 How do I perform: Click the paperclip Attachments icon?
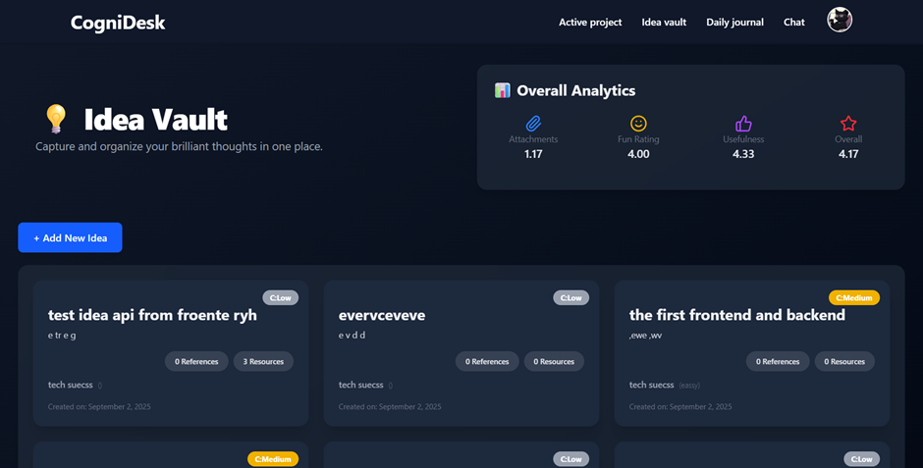[x=533, y=124]
